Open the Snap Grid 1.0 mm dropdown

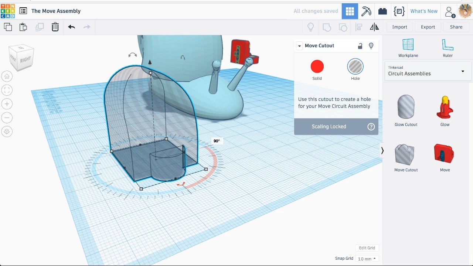point(367,259)
